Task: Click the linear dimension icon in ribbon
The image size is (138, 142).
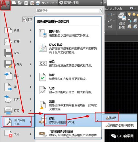Action: (x=110, y=14)
